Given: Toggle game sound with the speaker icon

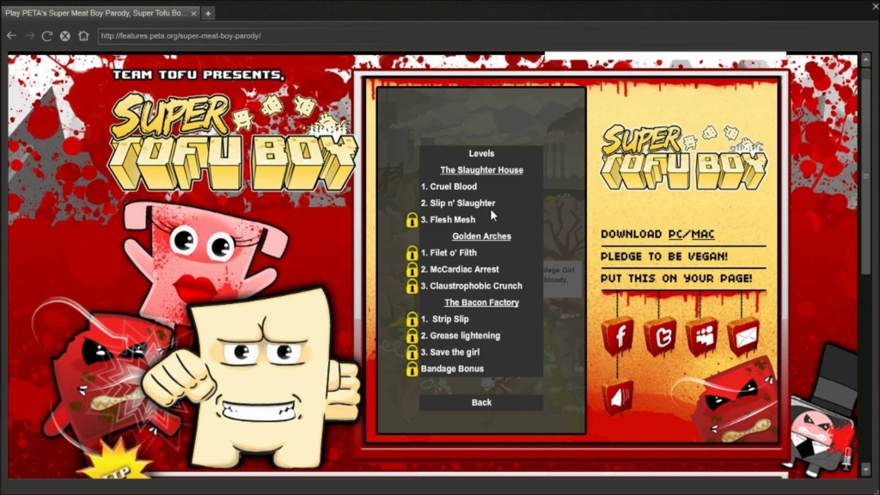Looking at the screenshot, I should [x=618, y=397].
